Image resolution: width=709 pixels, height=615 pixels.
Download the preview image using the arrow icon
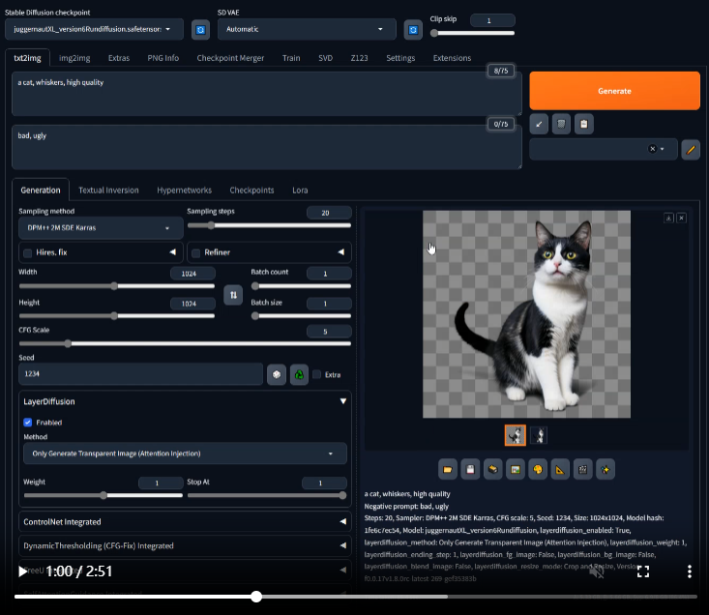click(x=668, y=218)
